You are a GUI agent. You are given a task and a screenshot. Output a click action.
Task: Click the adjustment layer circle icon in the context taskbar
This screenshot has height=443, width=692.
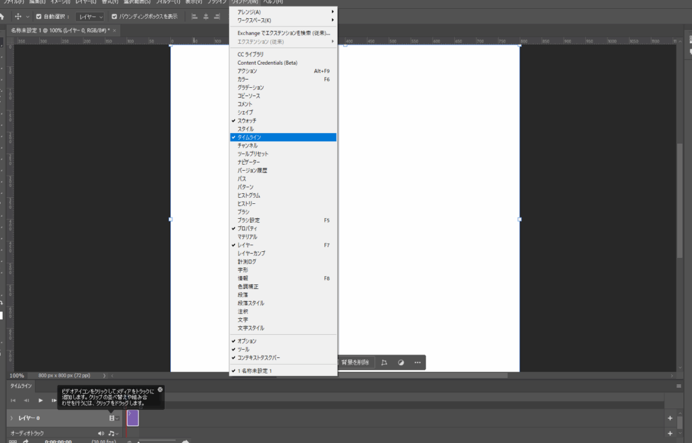[401, 363]
